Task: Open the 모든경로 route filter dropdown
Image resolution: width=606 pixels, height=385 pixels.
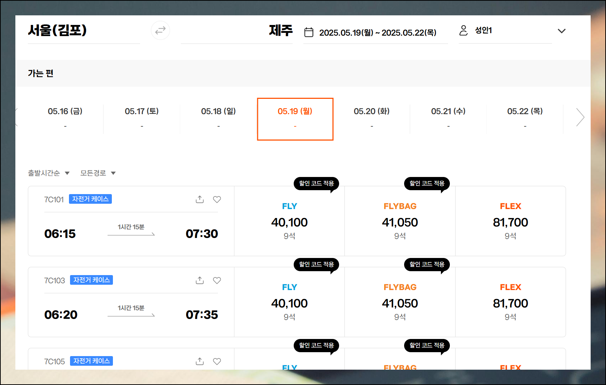Action: [98, 173]
